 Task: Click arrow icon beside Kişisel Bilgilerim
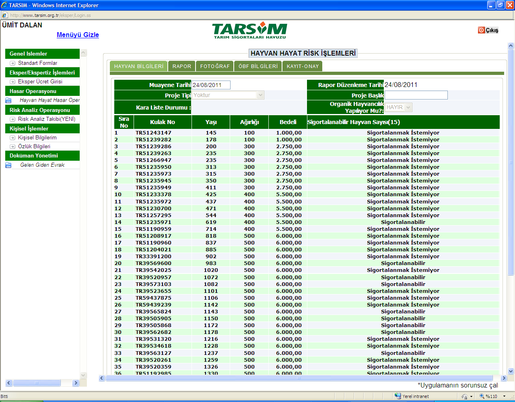[x=12, y=138]
